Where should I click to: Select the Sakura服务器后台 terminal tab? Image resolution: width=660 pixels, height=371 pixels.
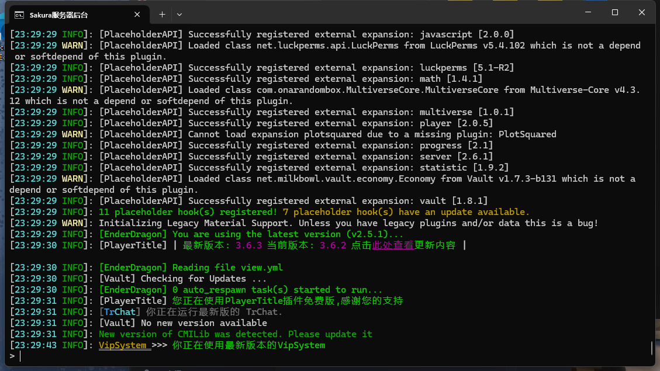click(x=79, y=15)
